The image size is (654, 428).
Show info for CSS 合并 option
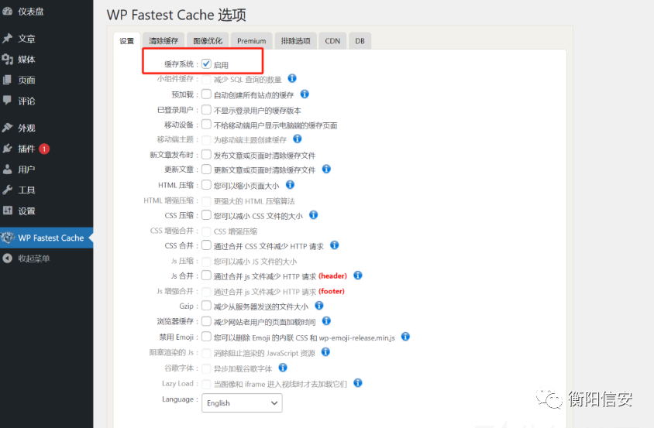pyautogui.click(x=334, y=245)
